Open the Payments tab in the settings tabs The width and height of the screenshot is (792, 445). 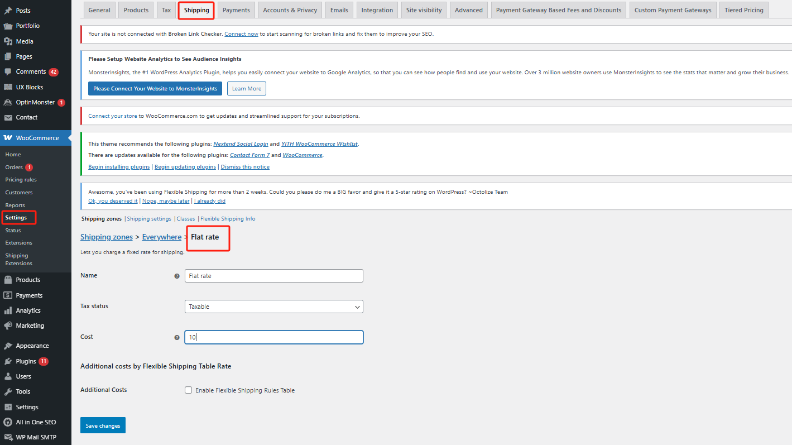pos(236,10)
